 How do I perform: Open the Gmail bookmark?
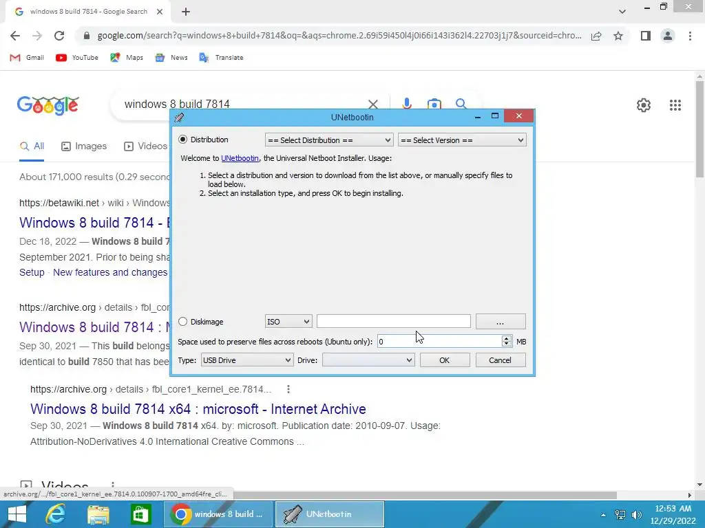pos(27,58)
